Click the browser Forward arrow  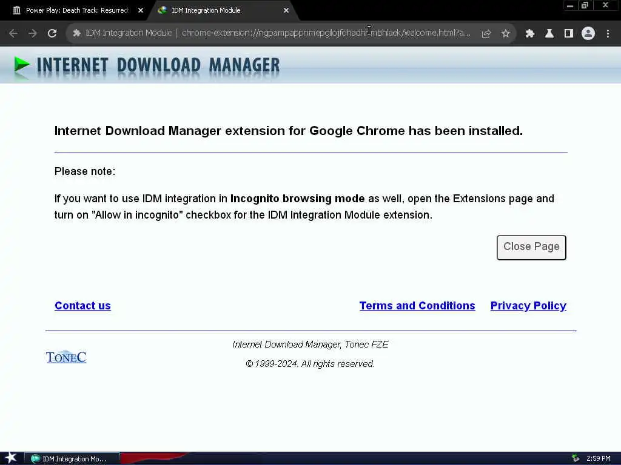tap(33, 33)
